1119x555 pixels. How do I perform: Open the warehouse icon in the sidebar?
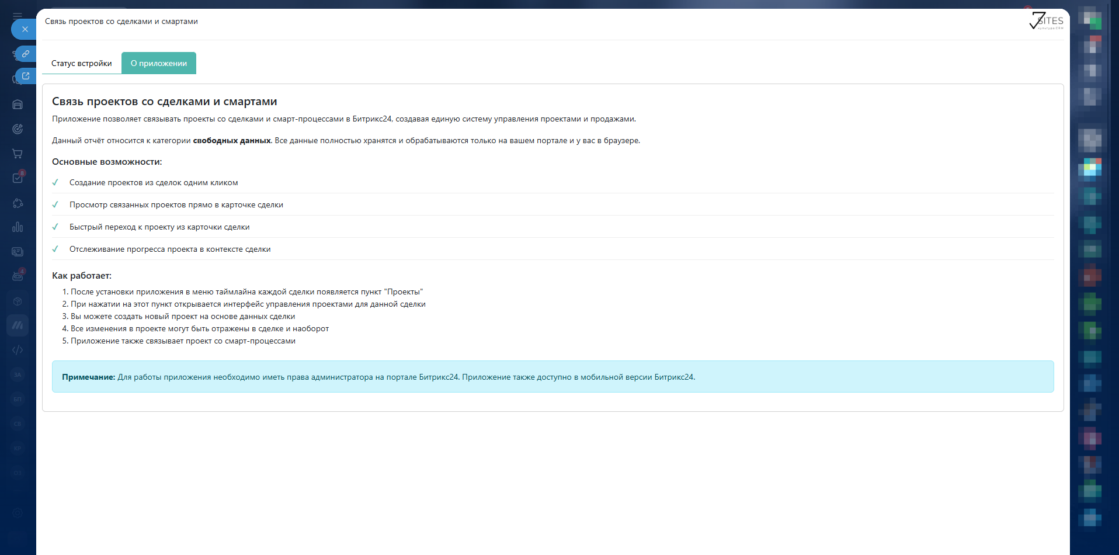click(x=18, y=105)
